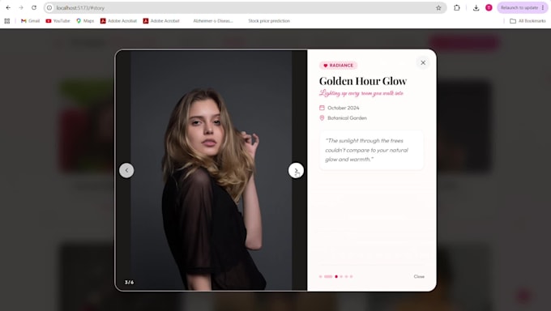This screenshot has width=551, height=311.
Task: Go forward with browser forward arrow
Action: click(21, 8)
